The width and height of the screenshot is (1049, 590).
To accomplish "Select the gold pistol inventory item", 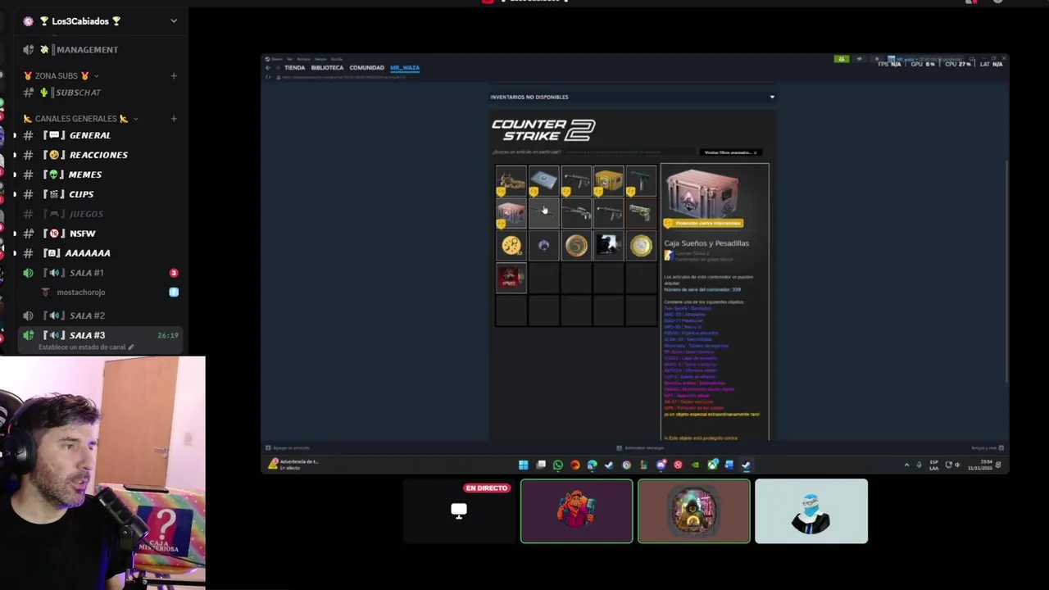I will pyautogui.click(x=642, y=214).
